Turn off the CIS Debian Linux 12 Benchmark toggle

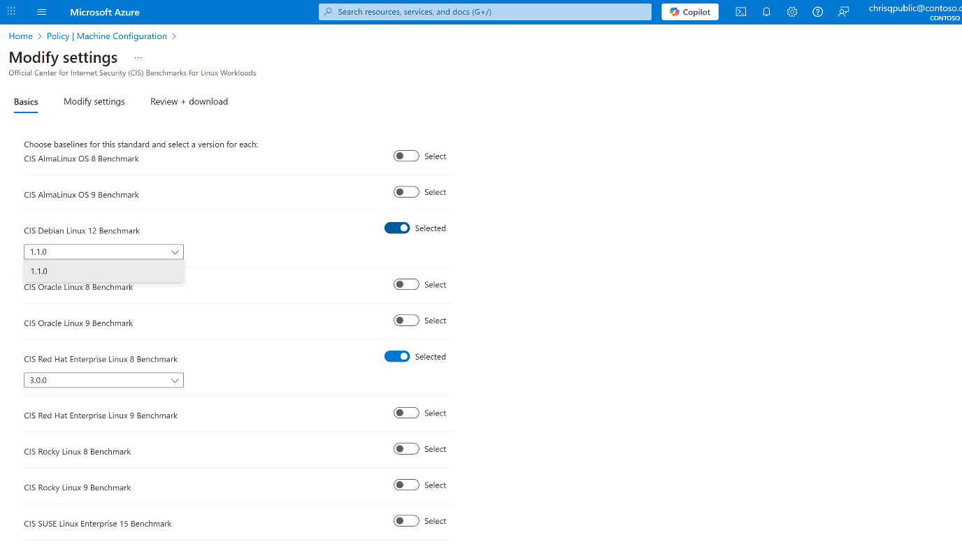(x=397, y=228)
